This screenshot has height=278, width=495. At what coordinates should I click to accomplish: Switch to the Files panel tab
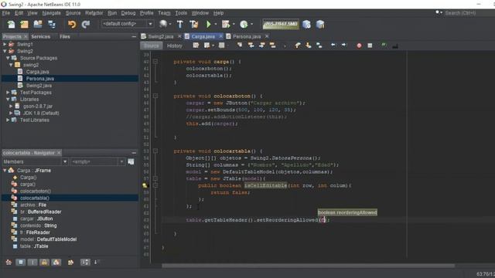(x=65, y=36)
